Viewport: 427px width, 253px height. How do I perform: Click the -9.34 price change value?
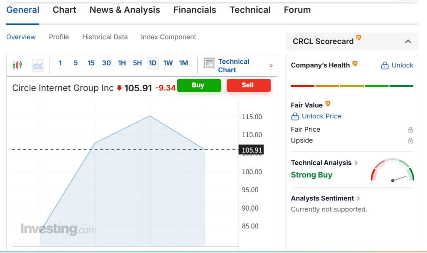[165, 88]
